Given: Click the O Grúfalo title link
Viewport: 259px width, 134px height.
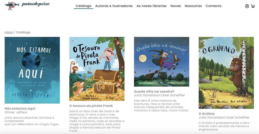Looking at the screenshot, I should coord(207,114).
